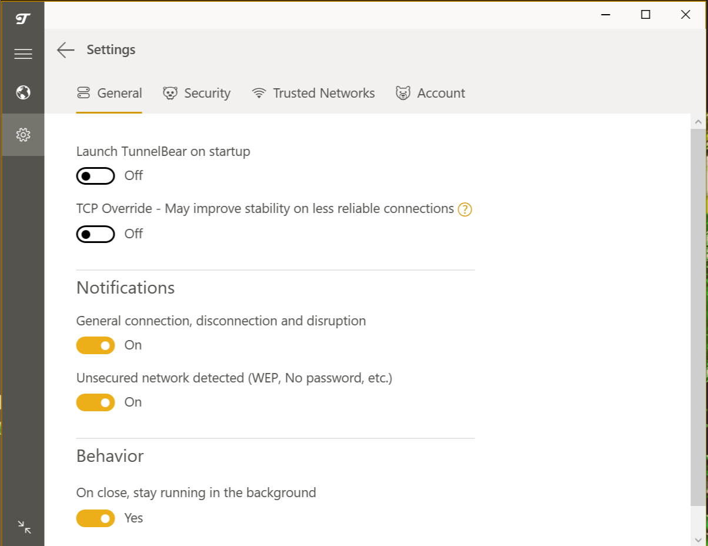The width and height of the screenshot is (708, 546).
Task: Click the TunnelBear logo icon
Action: (23, 19)
